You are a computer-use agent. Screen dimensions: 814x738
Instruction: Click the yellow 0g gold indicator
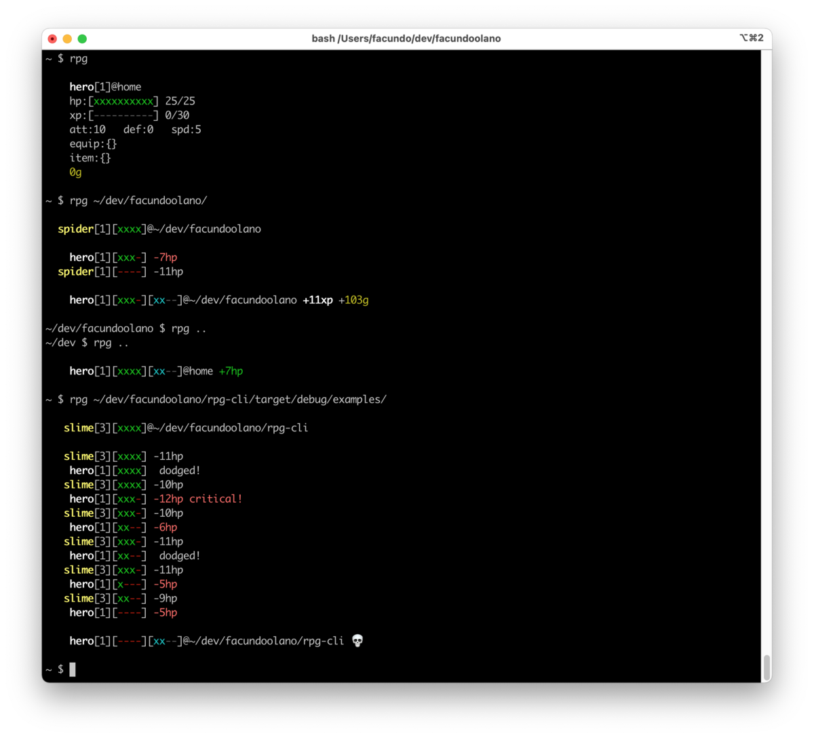[75, 172]
